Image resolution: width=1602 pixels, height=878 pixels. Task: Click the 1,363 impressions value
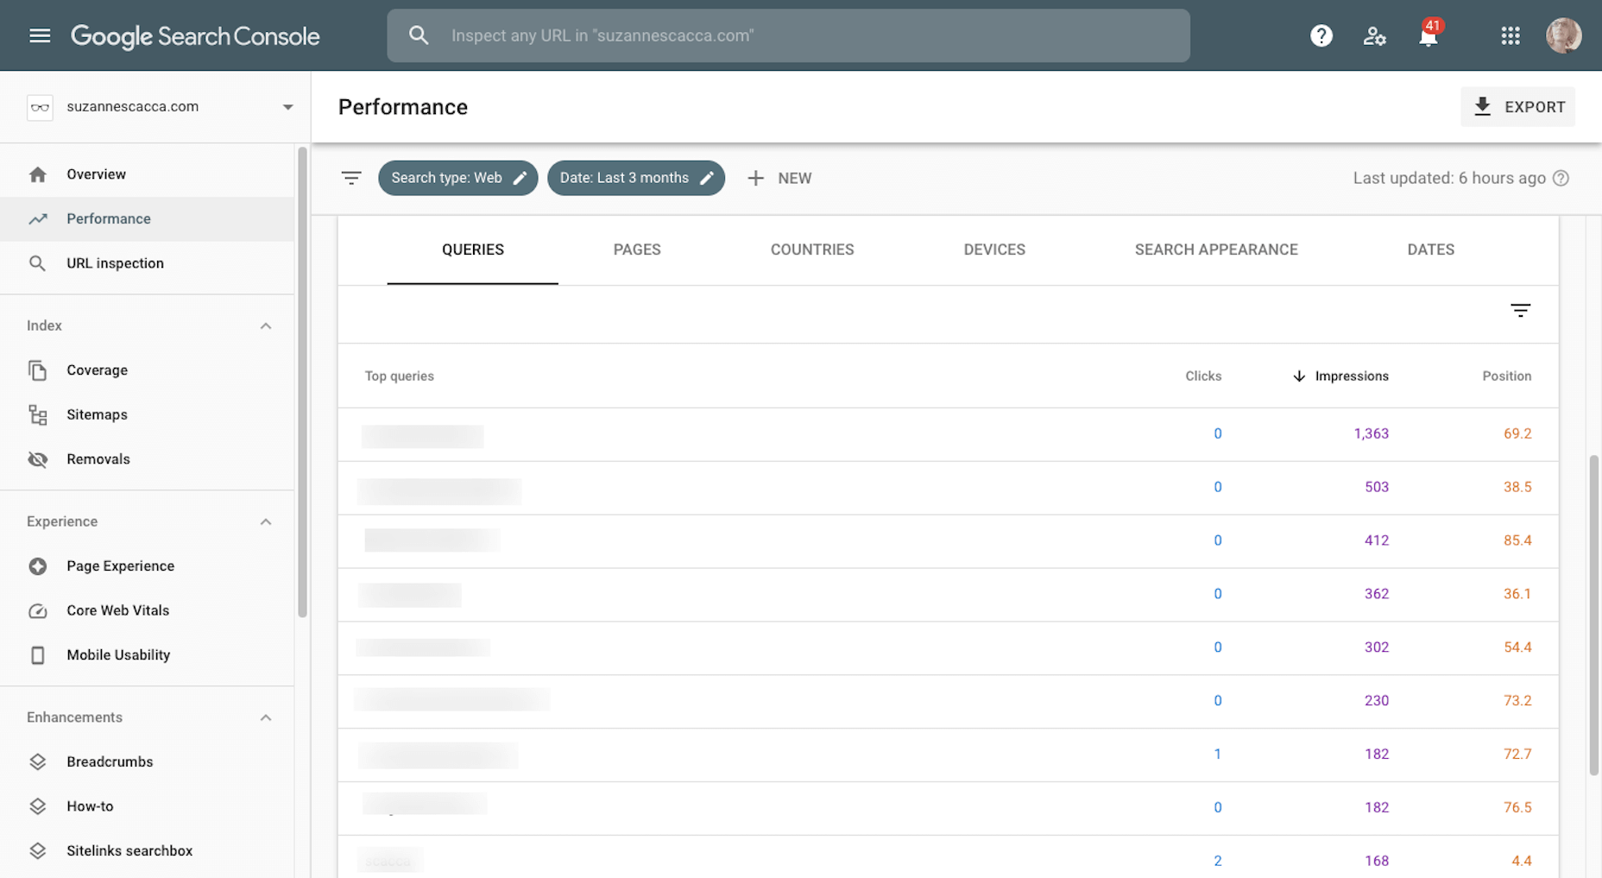[1371, 433]
